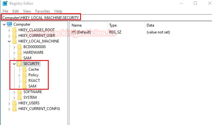The width and height of the screenshot is (212, 125).
Task: Click the HARDWARE folder icon
Action: [19, 52]
